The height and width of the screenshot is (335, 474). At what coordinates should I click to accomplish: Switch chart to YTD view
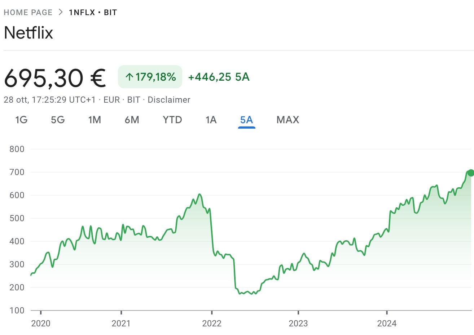tap(172, 120)
